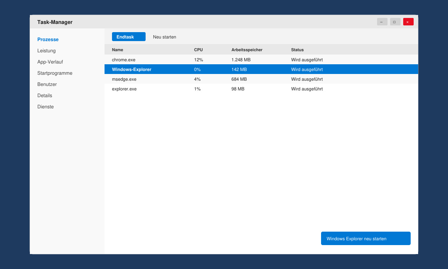Click the 4% CPU cell
The image size is (448, 269).
[197, 79]
